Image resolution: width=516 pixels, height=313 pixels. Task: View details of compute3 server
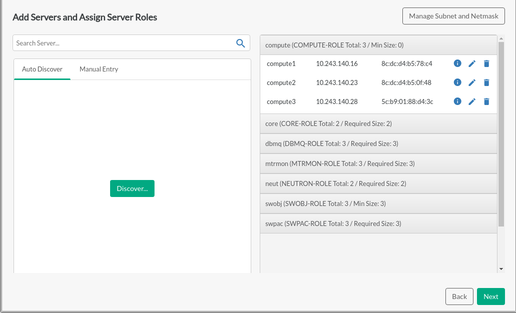457,101
